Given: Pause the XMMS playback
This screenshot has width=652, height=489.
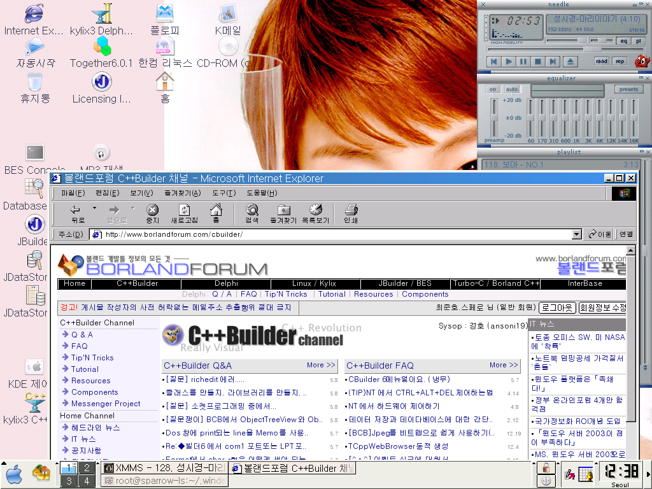Looking at the screenshot, I should (523, 62).
